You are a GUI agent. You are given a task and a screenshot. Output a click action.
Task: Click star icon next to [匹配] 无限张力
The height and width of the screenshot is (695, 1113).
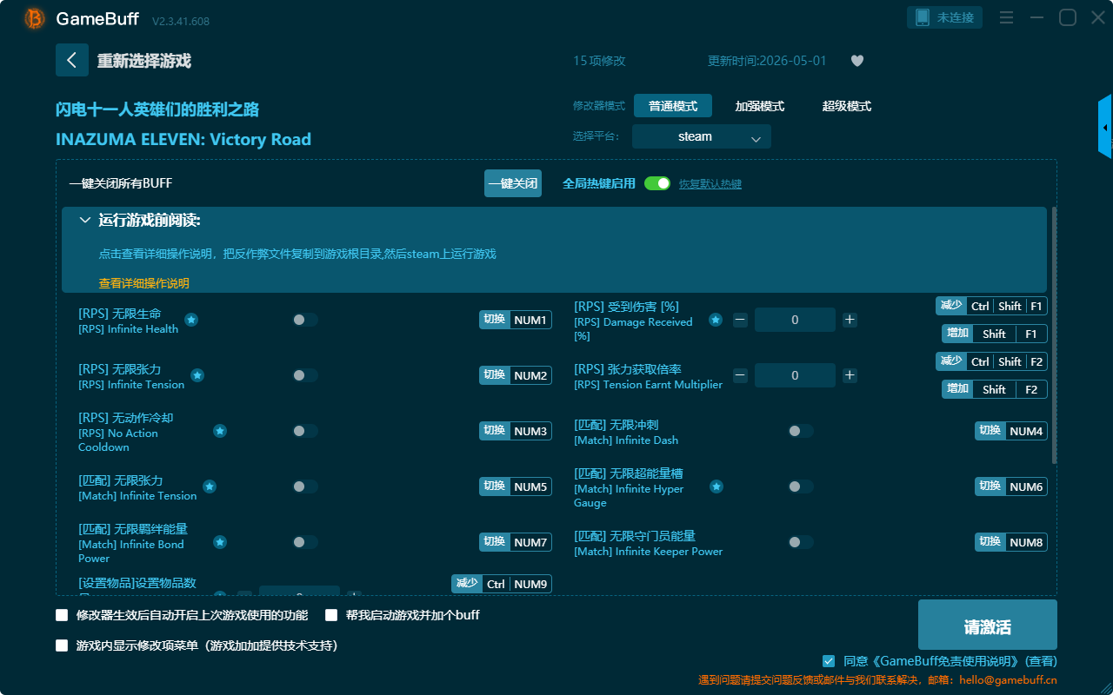tap(210, 486)
